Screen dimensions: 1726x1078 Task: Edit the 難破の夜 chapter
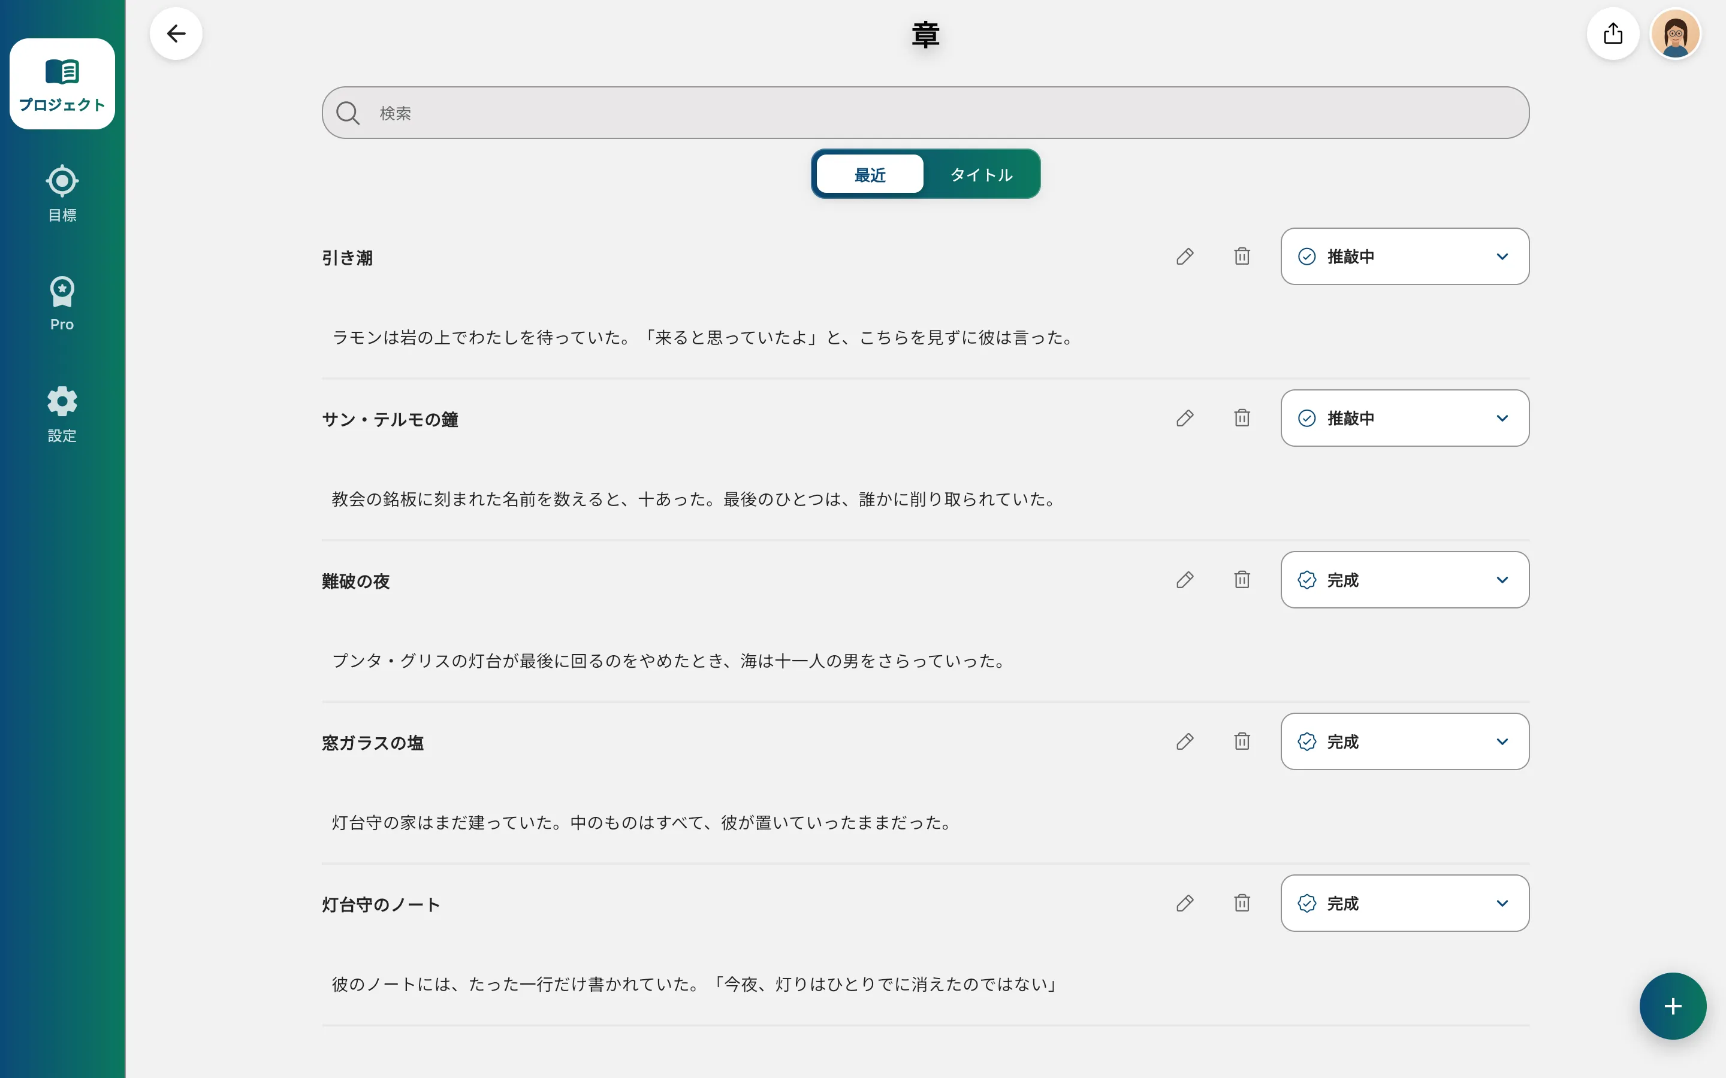click(x=1185, y=580)
